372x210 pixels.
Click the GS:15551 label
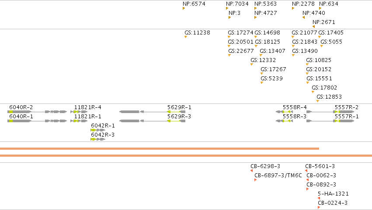coord(320,79)
